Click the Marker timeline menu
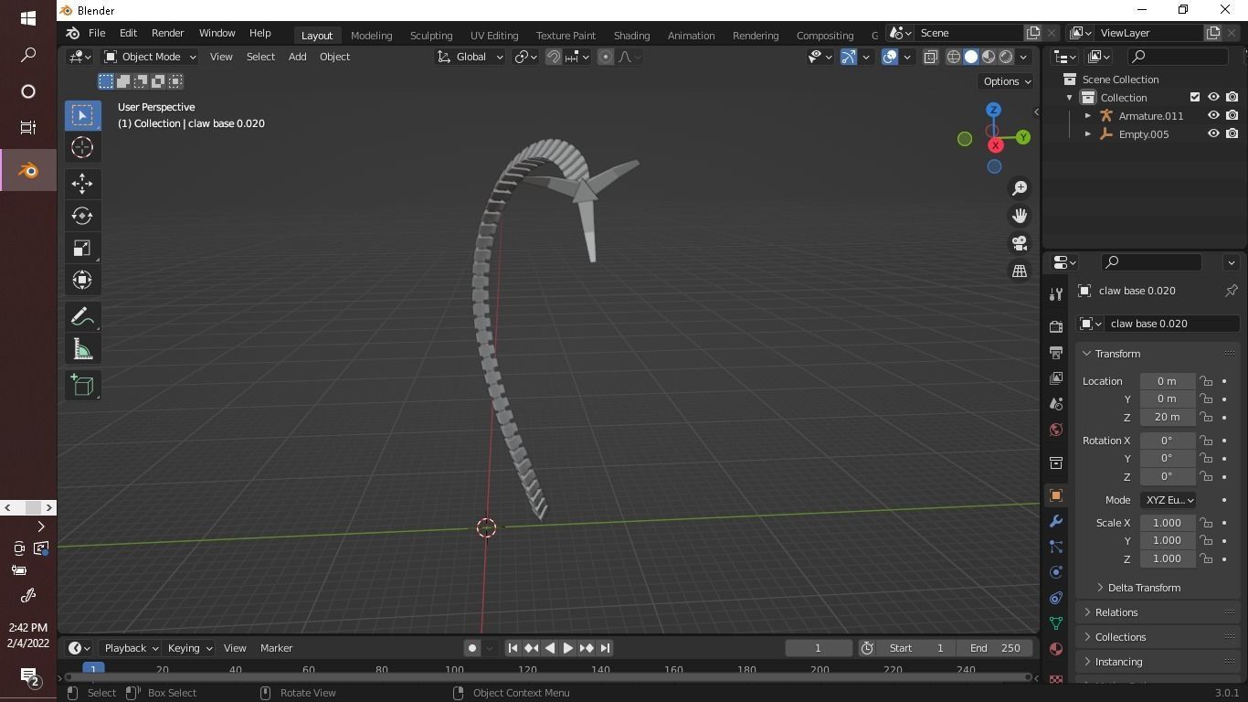 tap(276, 648)
